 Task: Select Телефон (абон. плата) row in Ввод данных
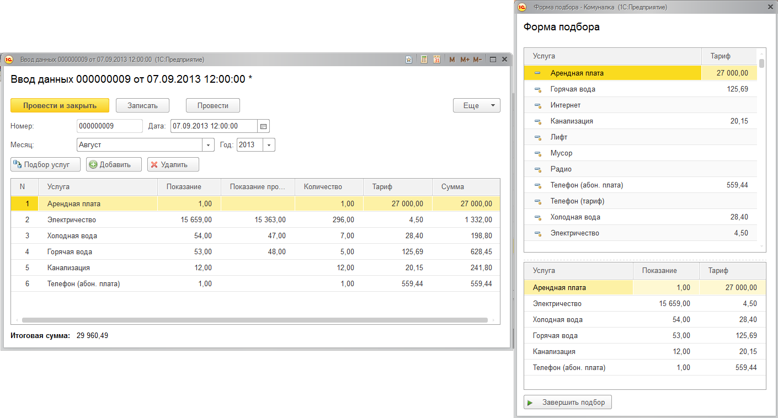(x=255, y=284)
